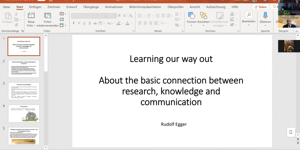Click slide panel scrollbar down arrow

pos(46,148)
